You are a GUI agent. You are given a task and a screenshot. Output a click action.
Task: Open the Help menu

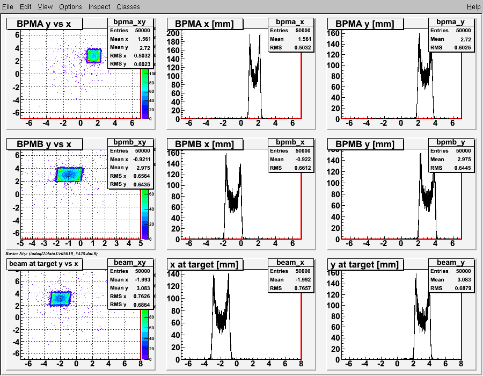[473, 7]
